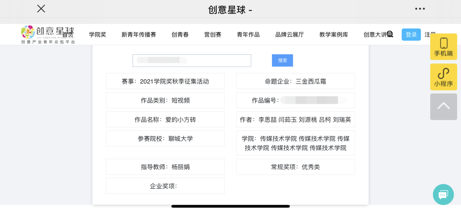
Task: Click the 登录 login button
Action: click(x=411, y=34)
